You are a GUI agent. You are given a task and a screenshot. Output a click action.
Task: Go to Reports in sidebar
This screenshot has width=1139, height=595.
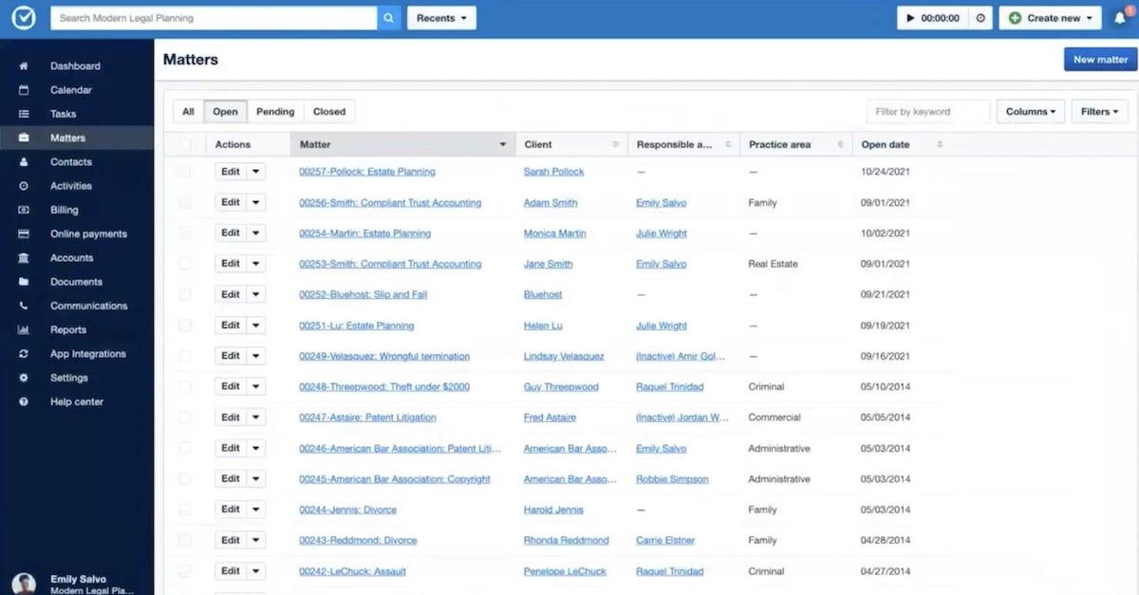[x=68, y=330]
